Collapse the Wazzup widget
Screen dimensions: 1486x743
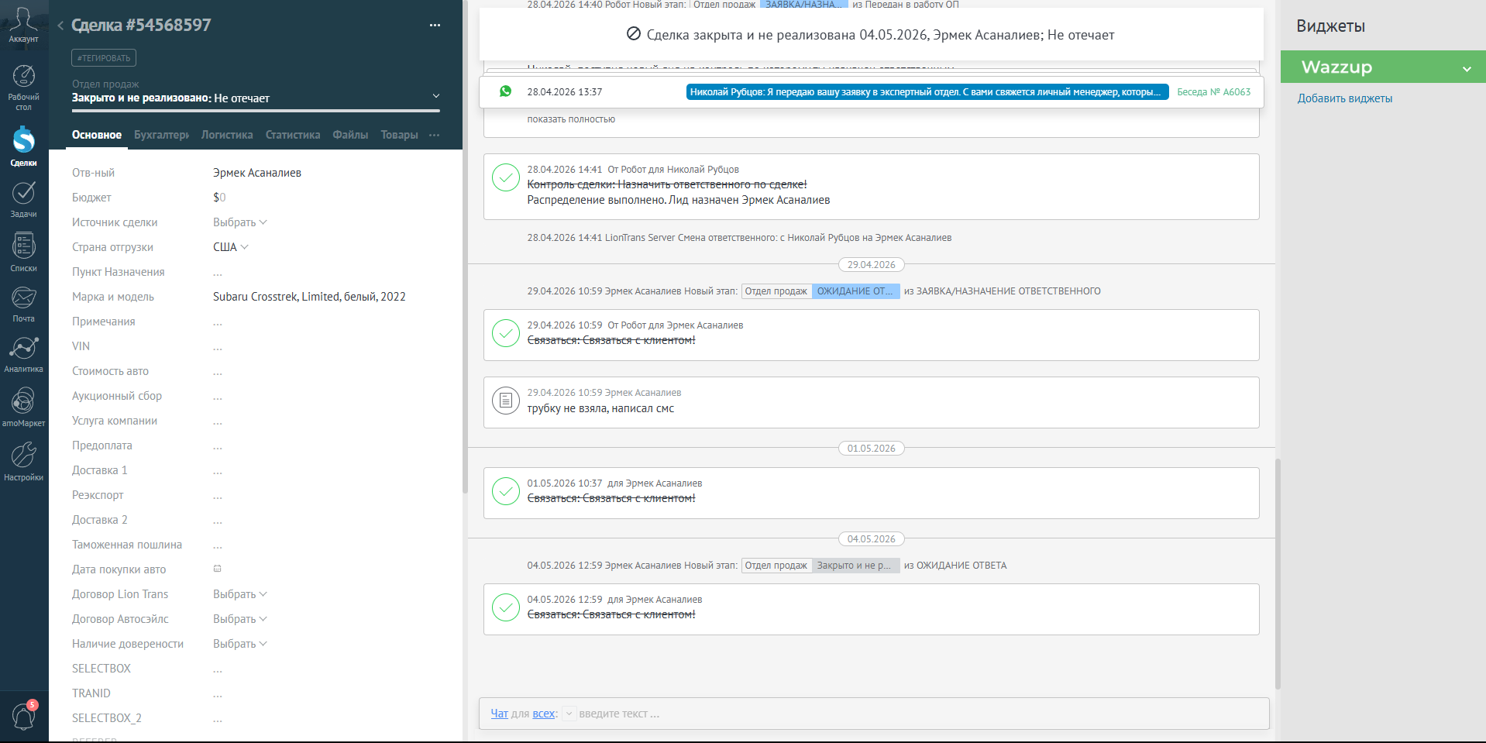1466,68
